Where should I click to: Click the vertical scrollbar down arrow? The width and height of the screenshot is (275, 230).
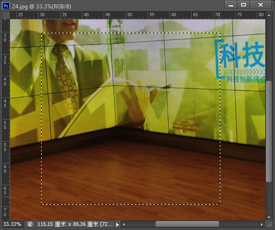point(269,217)
